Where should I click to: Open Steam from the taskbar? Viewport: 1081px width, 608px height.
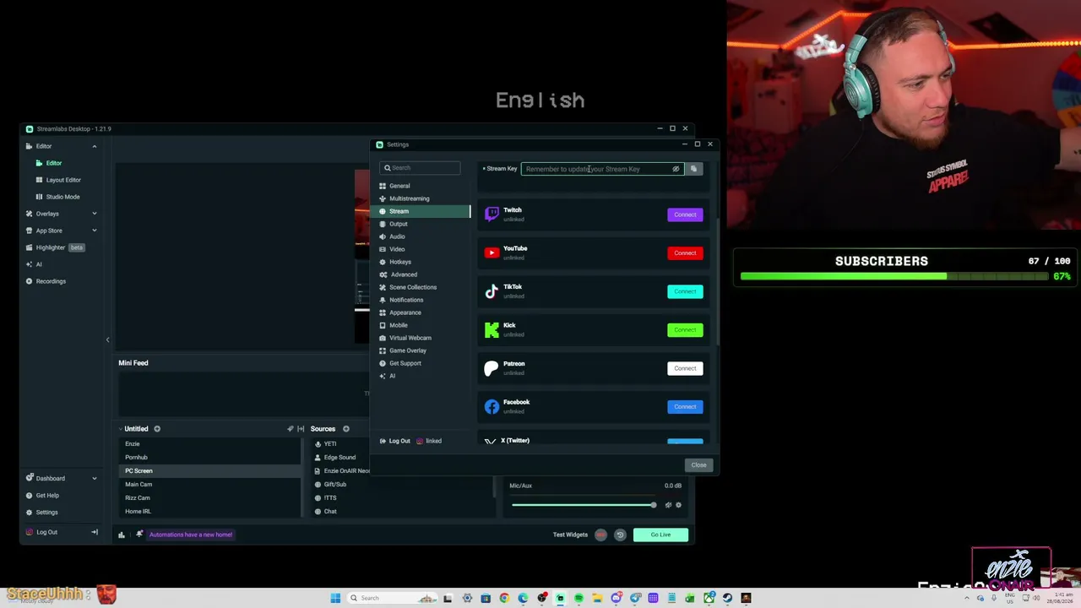(x=727, y=598)
